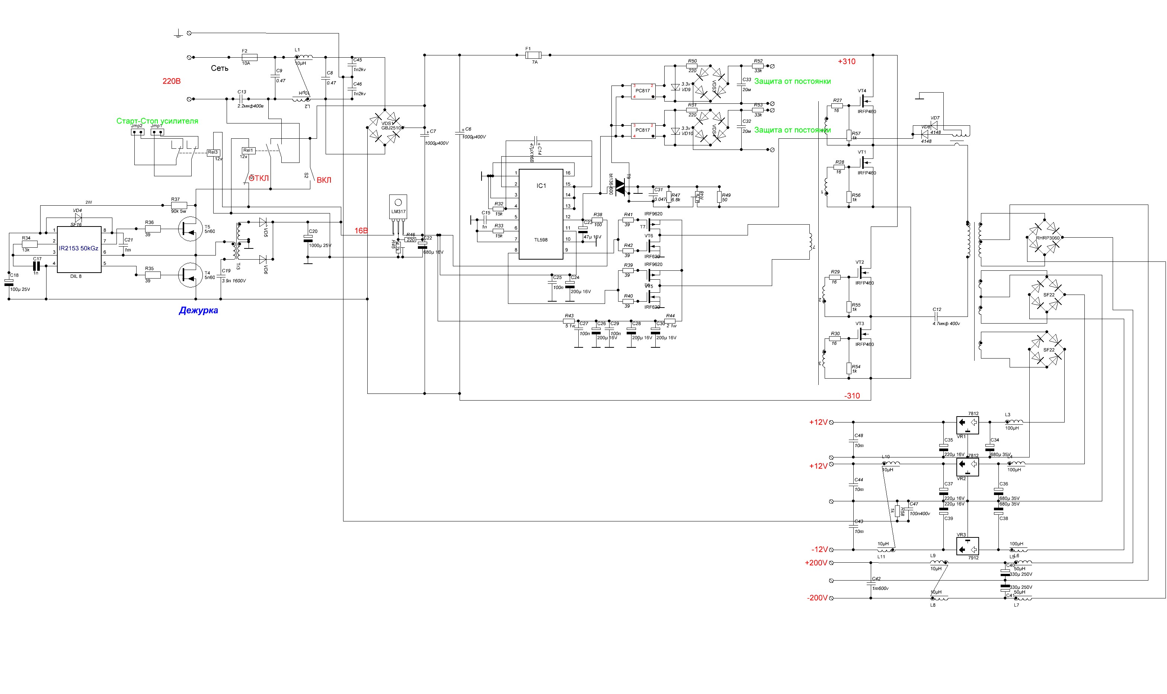
Task: Click the bt136-600 triac symbol
Action: pos(620,187)
